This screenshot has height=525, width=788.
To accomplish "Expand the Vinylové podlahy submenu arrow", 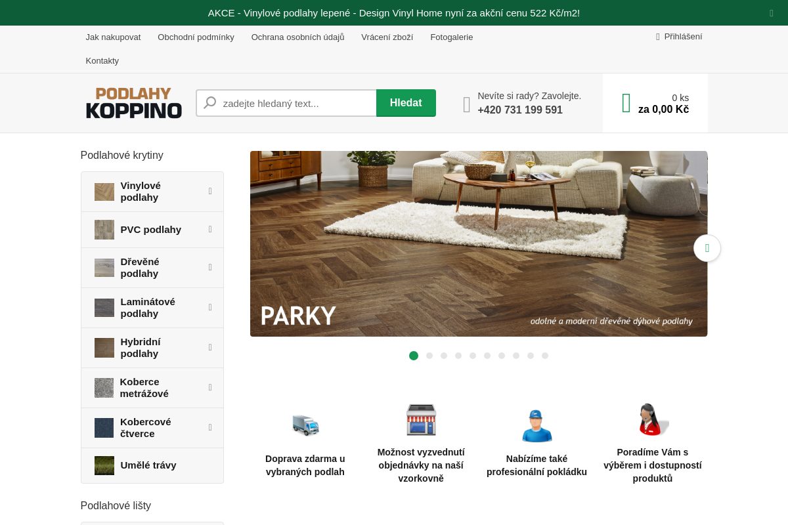I will [210, 191].
